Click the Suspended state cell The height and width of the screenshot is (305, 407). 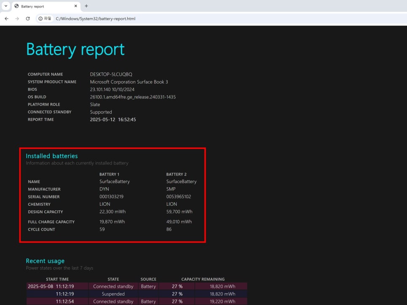coord(113,294)
